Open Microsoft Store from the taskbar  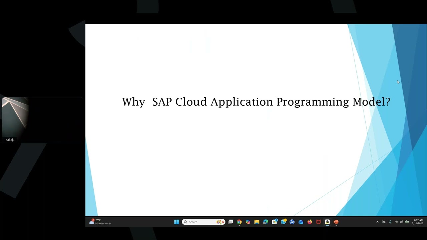pyautogui.click(x=275, y=222)
